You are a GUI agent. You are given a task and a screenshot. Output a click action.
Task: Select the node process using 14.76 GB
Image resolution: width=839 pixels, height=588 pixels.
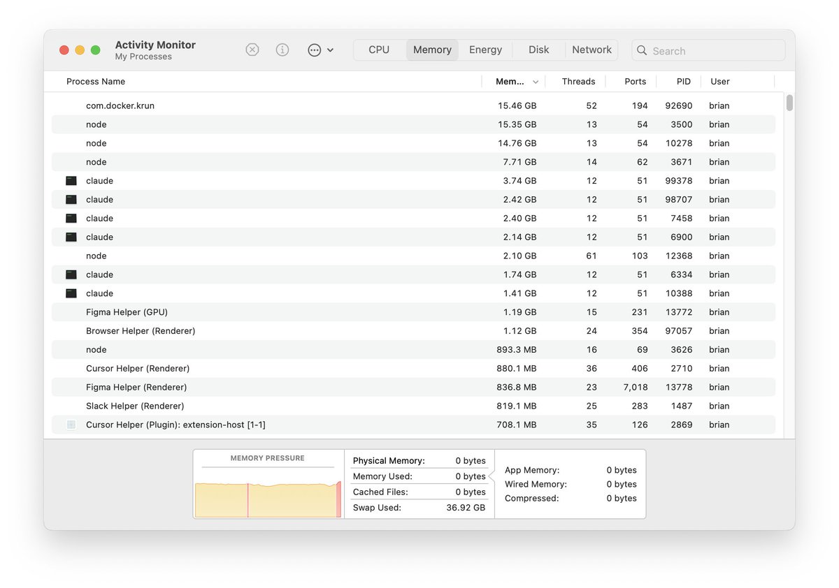point(413,143)
